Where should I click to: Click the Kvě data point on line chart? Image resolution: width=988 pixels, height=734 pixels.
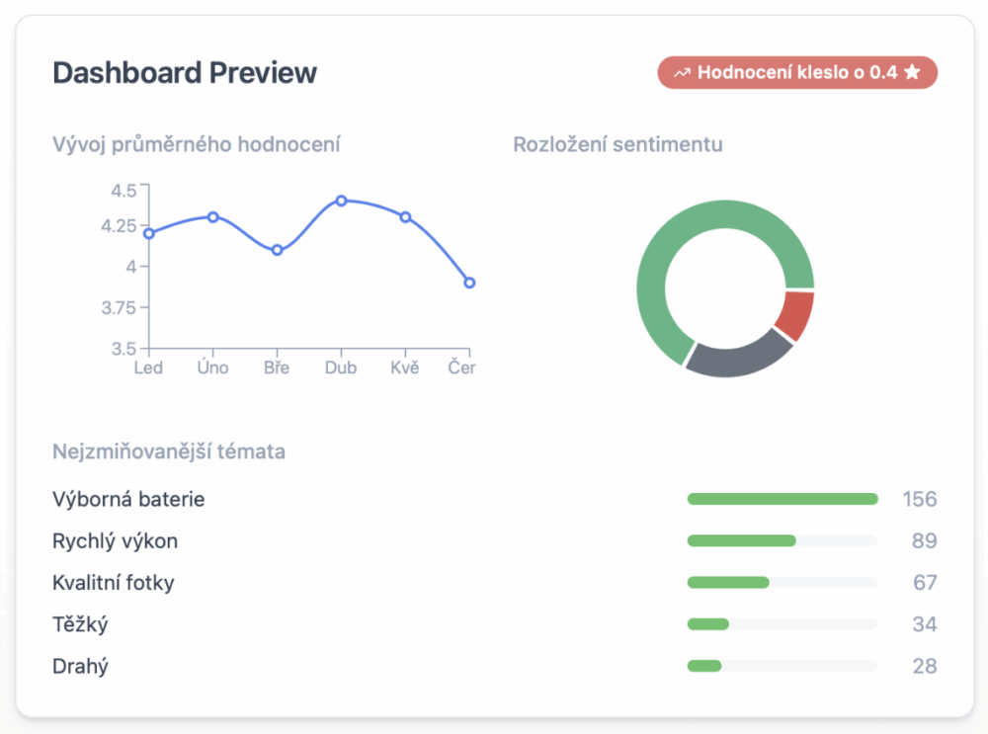(405, 216)
